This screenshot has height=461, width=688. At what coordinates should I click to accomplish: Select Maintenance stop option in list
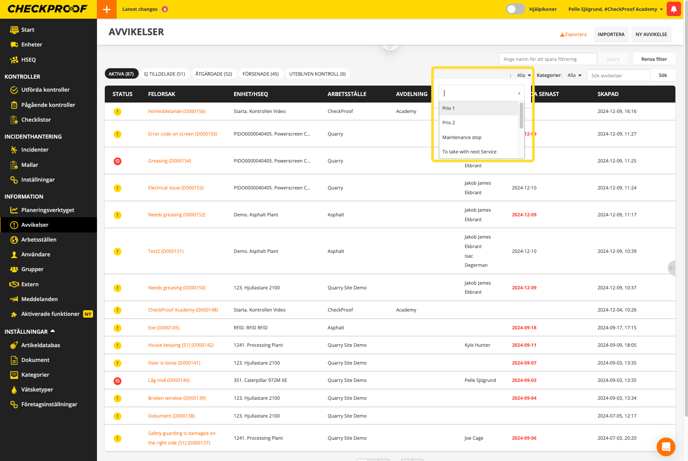point(462,137)
